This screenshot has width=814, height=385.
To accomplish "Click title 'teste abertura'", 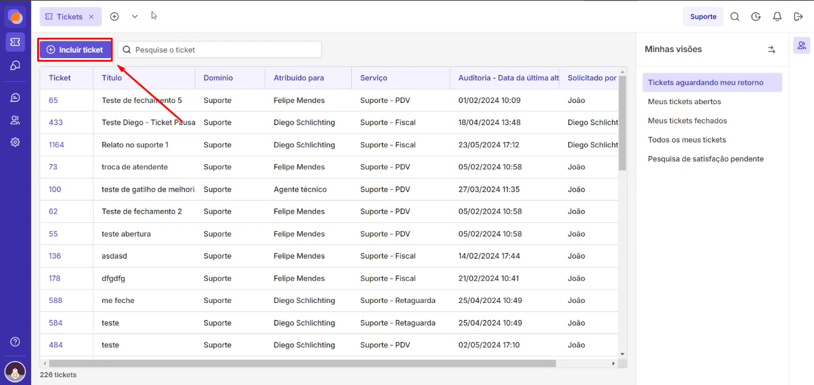I will click(126, 234).
